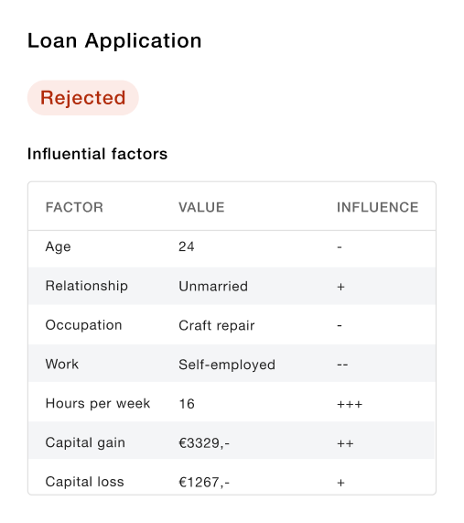Click the Occupation factor label

click(83, 325)
